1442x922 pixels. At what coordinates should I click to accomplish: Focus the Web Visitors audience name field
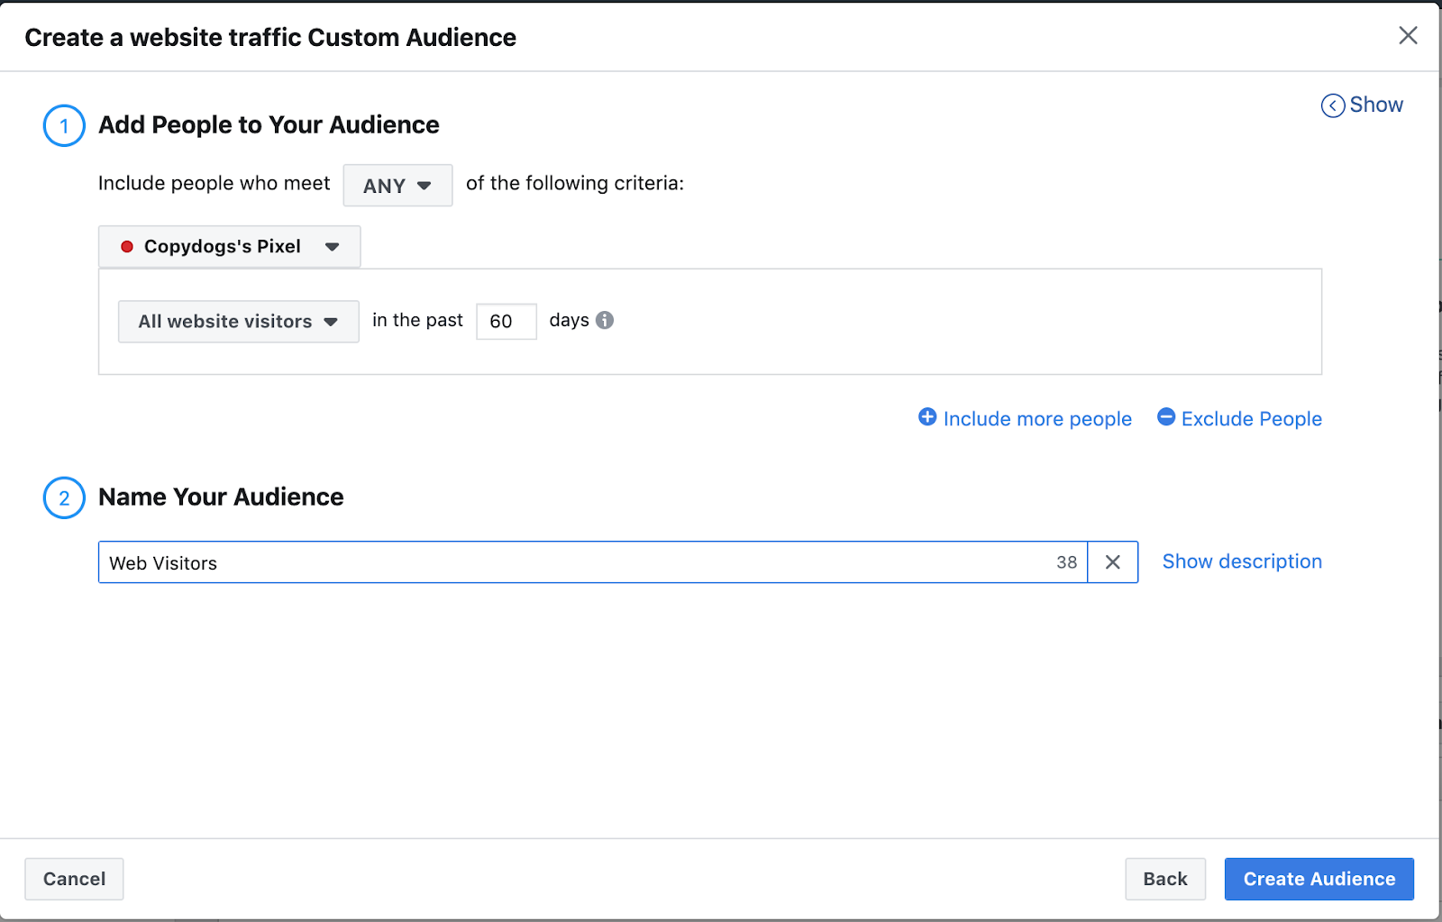577,562
